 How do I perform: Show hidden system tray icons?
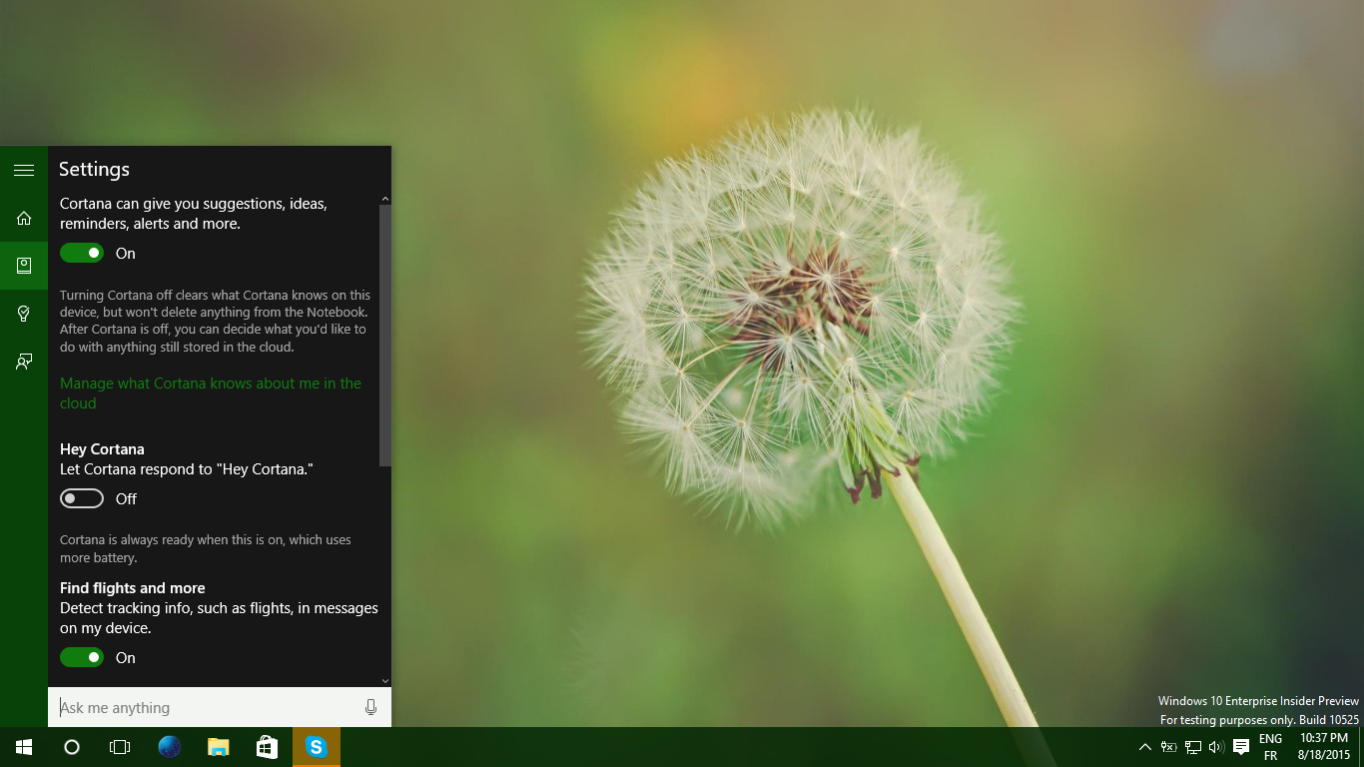coord(1145,747)
